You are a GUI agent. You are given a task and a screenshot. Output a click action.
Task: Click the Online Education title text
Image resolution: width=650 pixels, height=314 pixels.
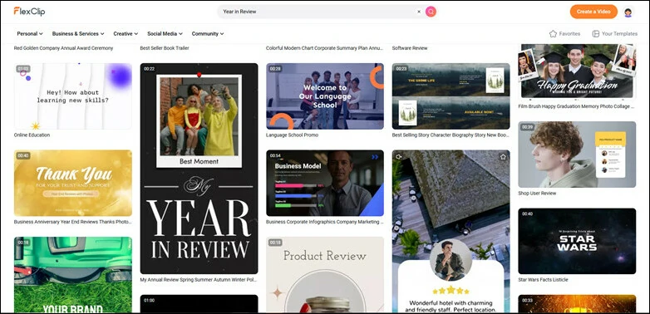32,135
